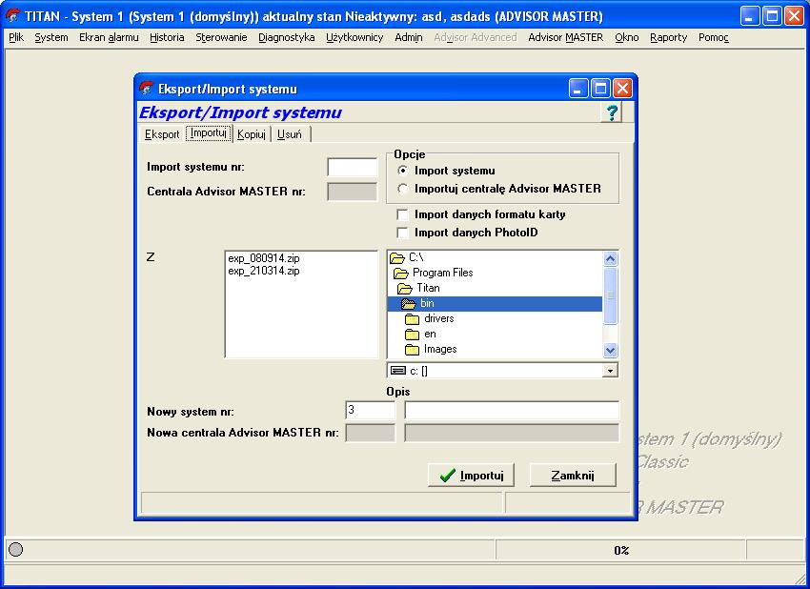Switch to the Usuń tab

290,134
